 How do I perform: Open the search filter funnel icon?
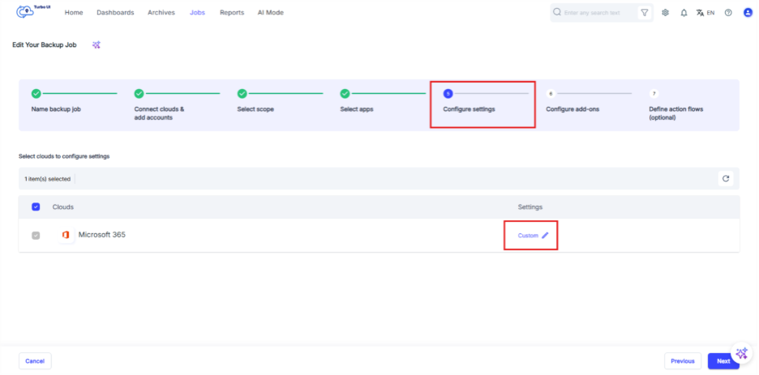coord(644,13)
